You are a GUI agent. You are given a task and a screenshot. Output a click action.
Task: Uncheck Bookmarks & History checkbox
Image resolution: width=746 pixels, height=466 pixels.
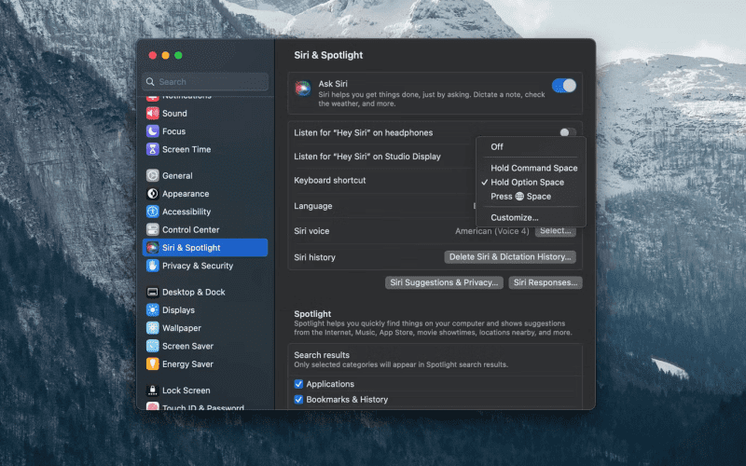298,400
